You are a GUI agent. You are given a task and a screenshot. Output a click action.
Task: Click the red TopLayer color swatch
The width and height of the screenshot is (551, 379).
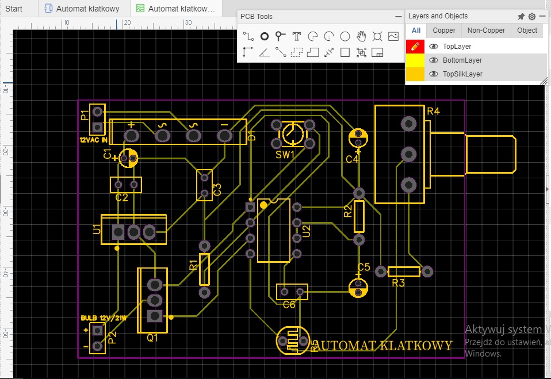coord(415,47)
